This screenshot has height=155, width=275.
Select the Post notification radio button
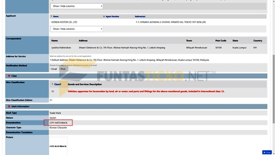point(60,69)
